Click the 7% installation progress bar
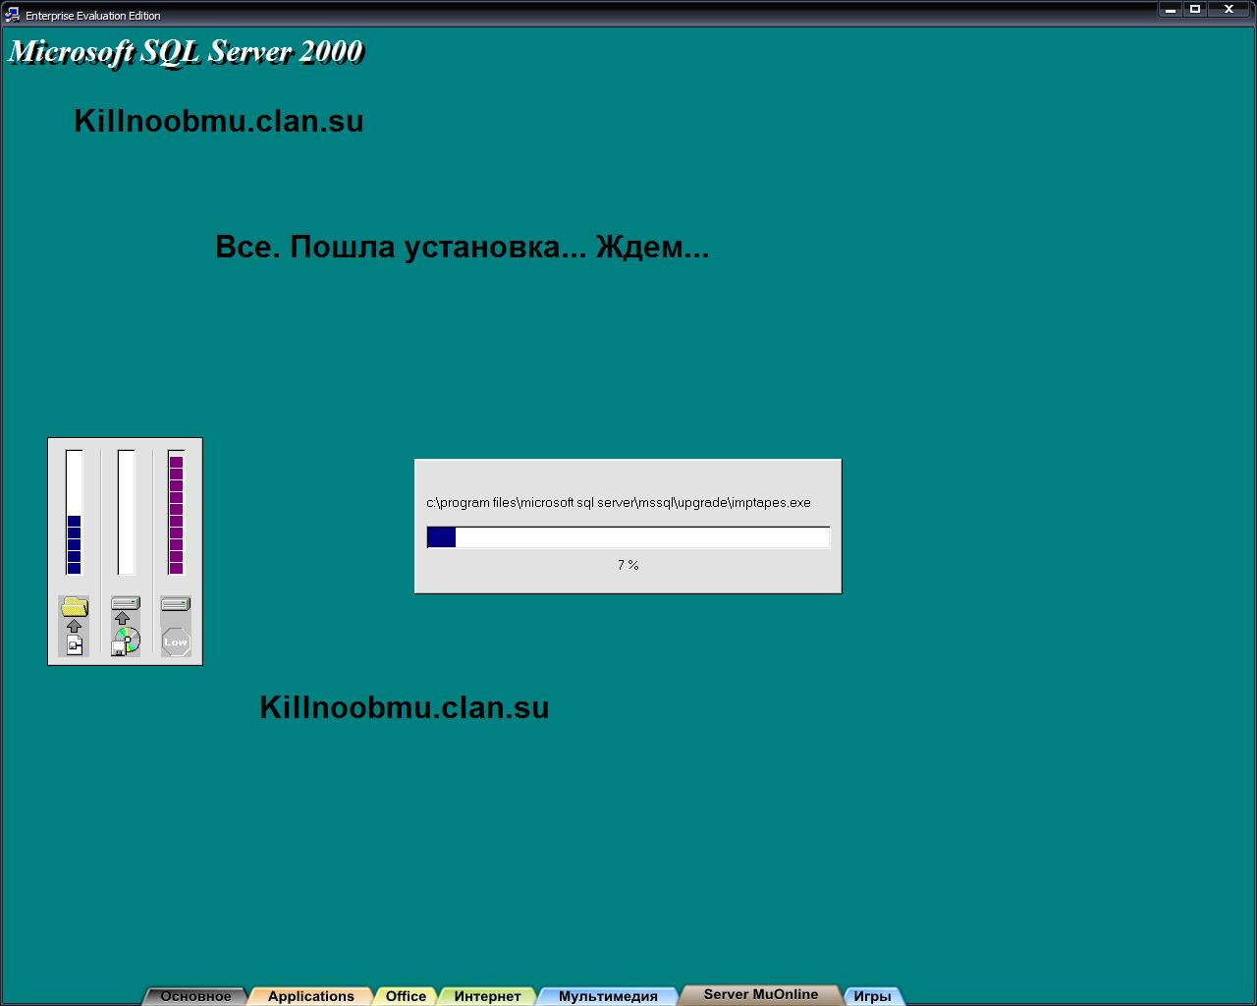Screen dimensions: 1257x1006 (x=628, y=537)
